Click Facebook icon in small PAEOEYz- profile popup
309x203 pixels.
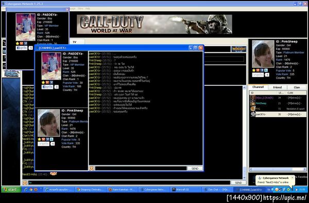pos(26,43)
